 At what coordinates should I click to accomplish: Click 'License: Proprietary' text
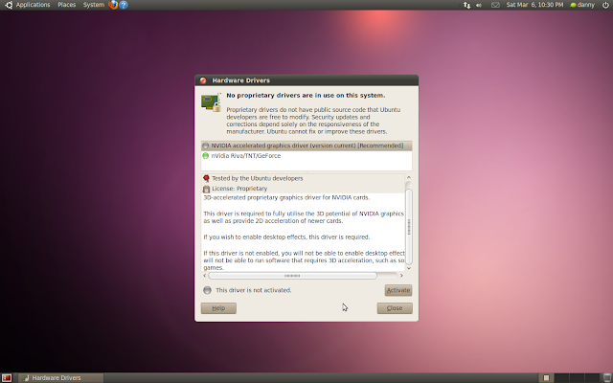[x=239, y=189]
